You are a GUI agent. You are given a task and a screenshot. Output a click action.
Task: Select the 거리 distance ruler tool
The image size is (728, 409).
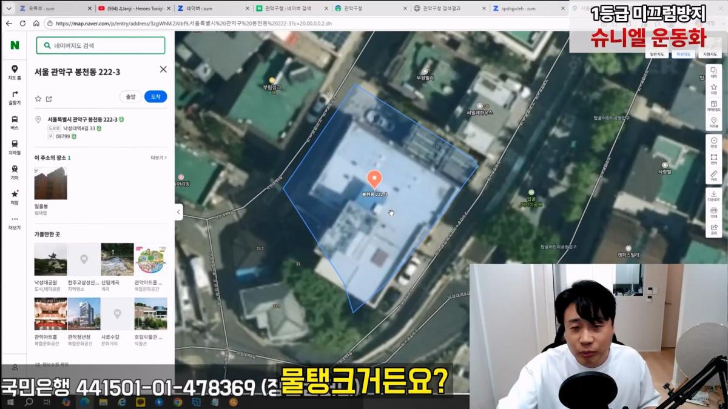pos(713,176)
